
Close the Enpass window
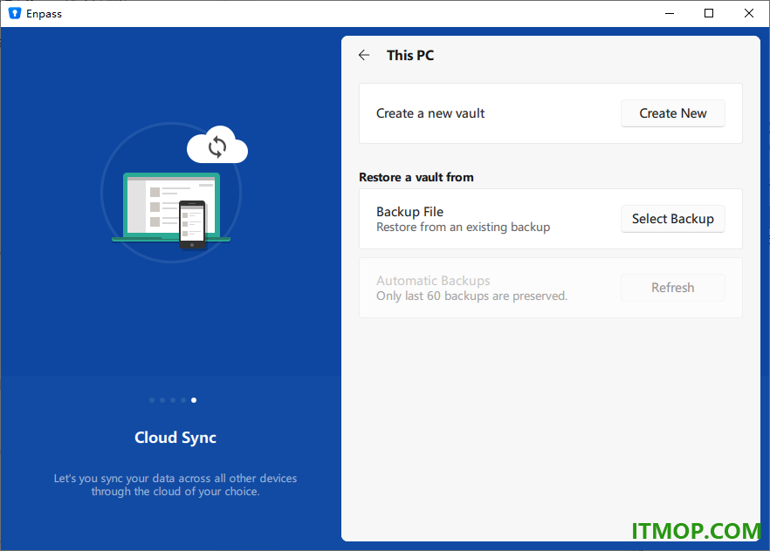748,13
